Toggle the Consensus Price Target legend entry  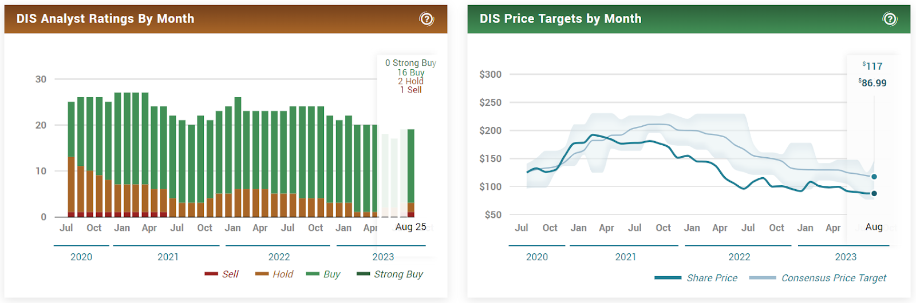click(818, 278)
